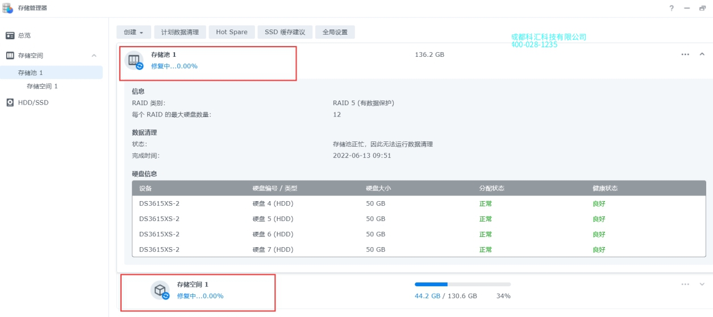Viewport: 713px width, 317px height.
Task: Open the 创建 dropdown button
Action: (x=134, y=32)
